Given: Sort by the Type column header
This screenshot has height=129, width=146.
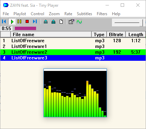Looking at the screenshot, I should [99, 34].
